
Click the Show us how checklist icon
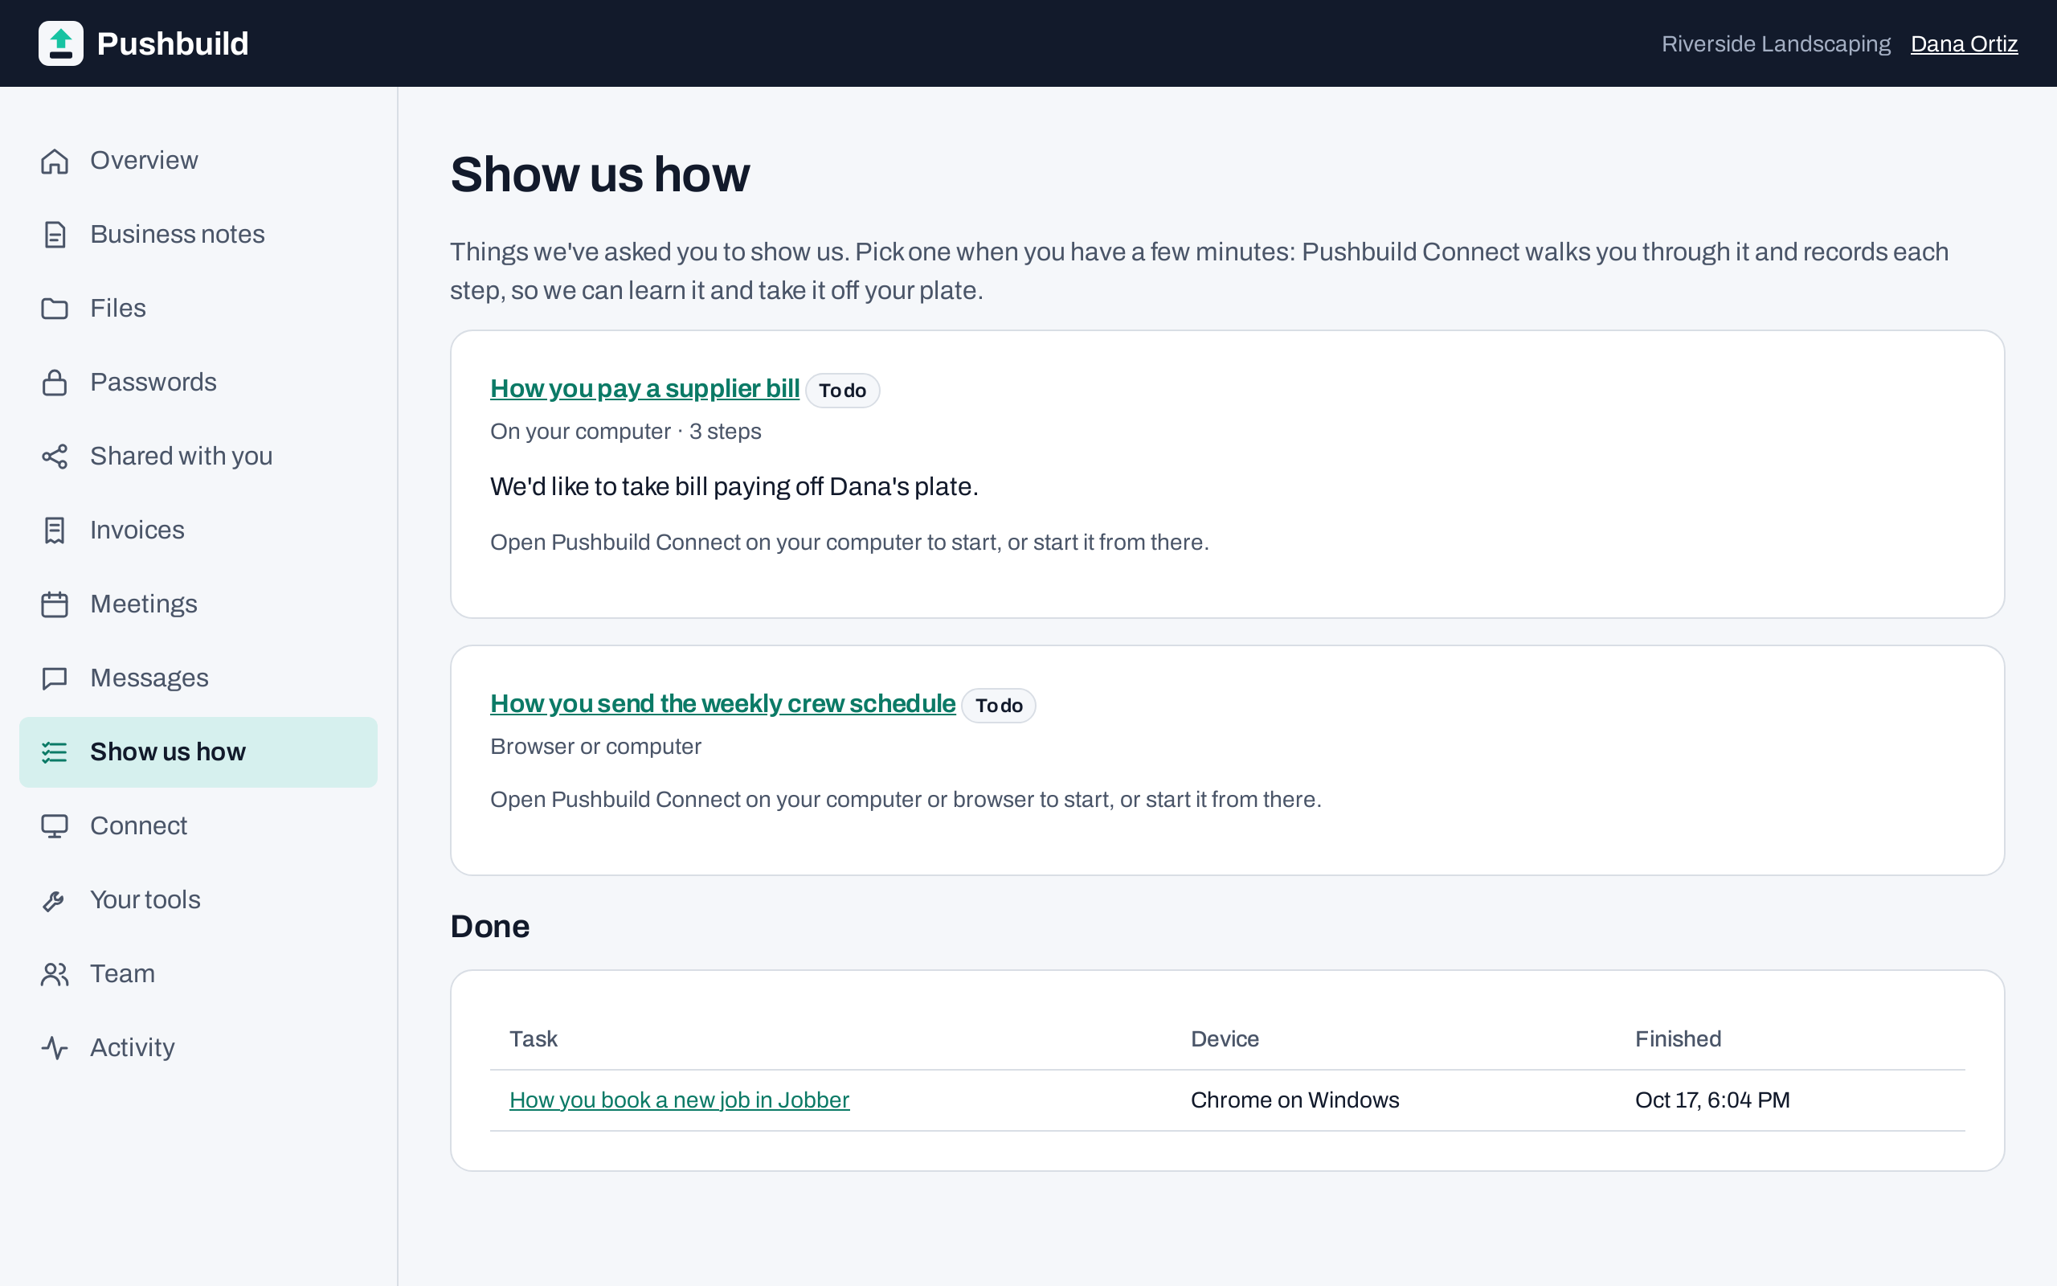55,753
